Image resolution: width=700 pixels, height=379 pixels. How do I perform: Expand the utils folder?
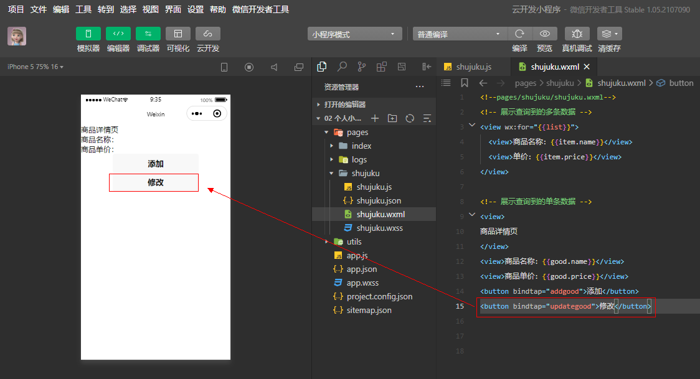(374, 241)
